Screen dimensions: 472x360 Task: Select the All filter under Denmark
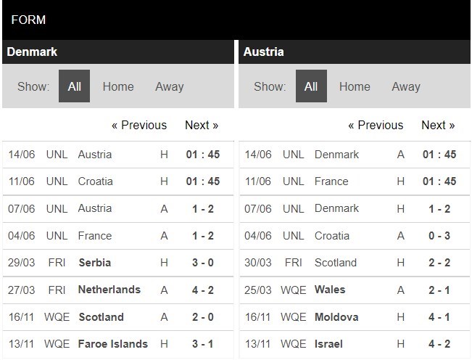tap(74, 86)
